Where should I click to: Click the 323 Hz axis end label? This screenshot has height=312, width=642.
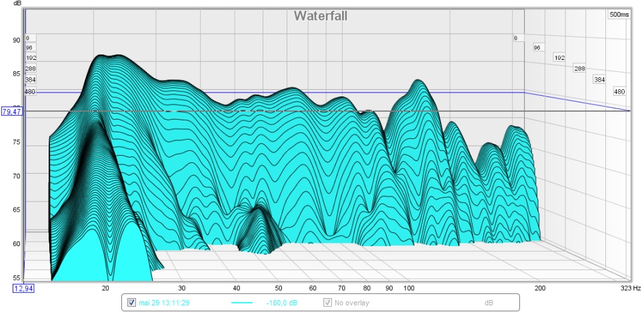[x=631, y=288]
